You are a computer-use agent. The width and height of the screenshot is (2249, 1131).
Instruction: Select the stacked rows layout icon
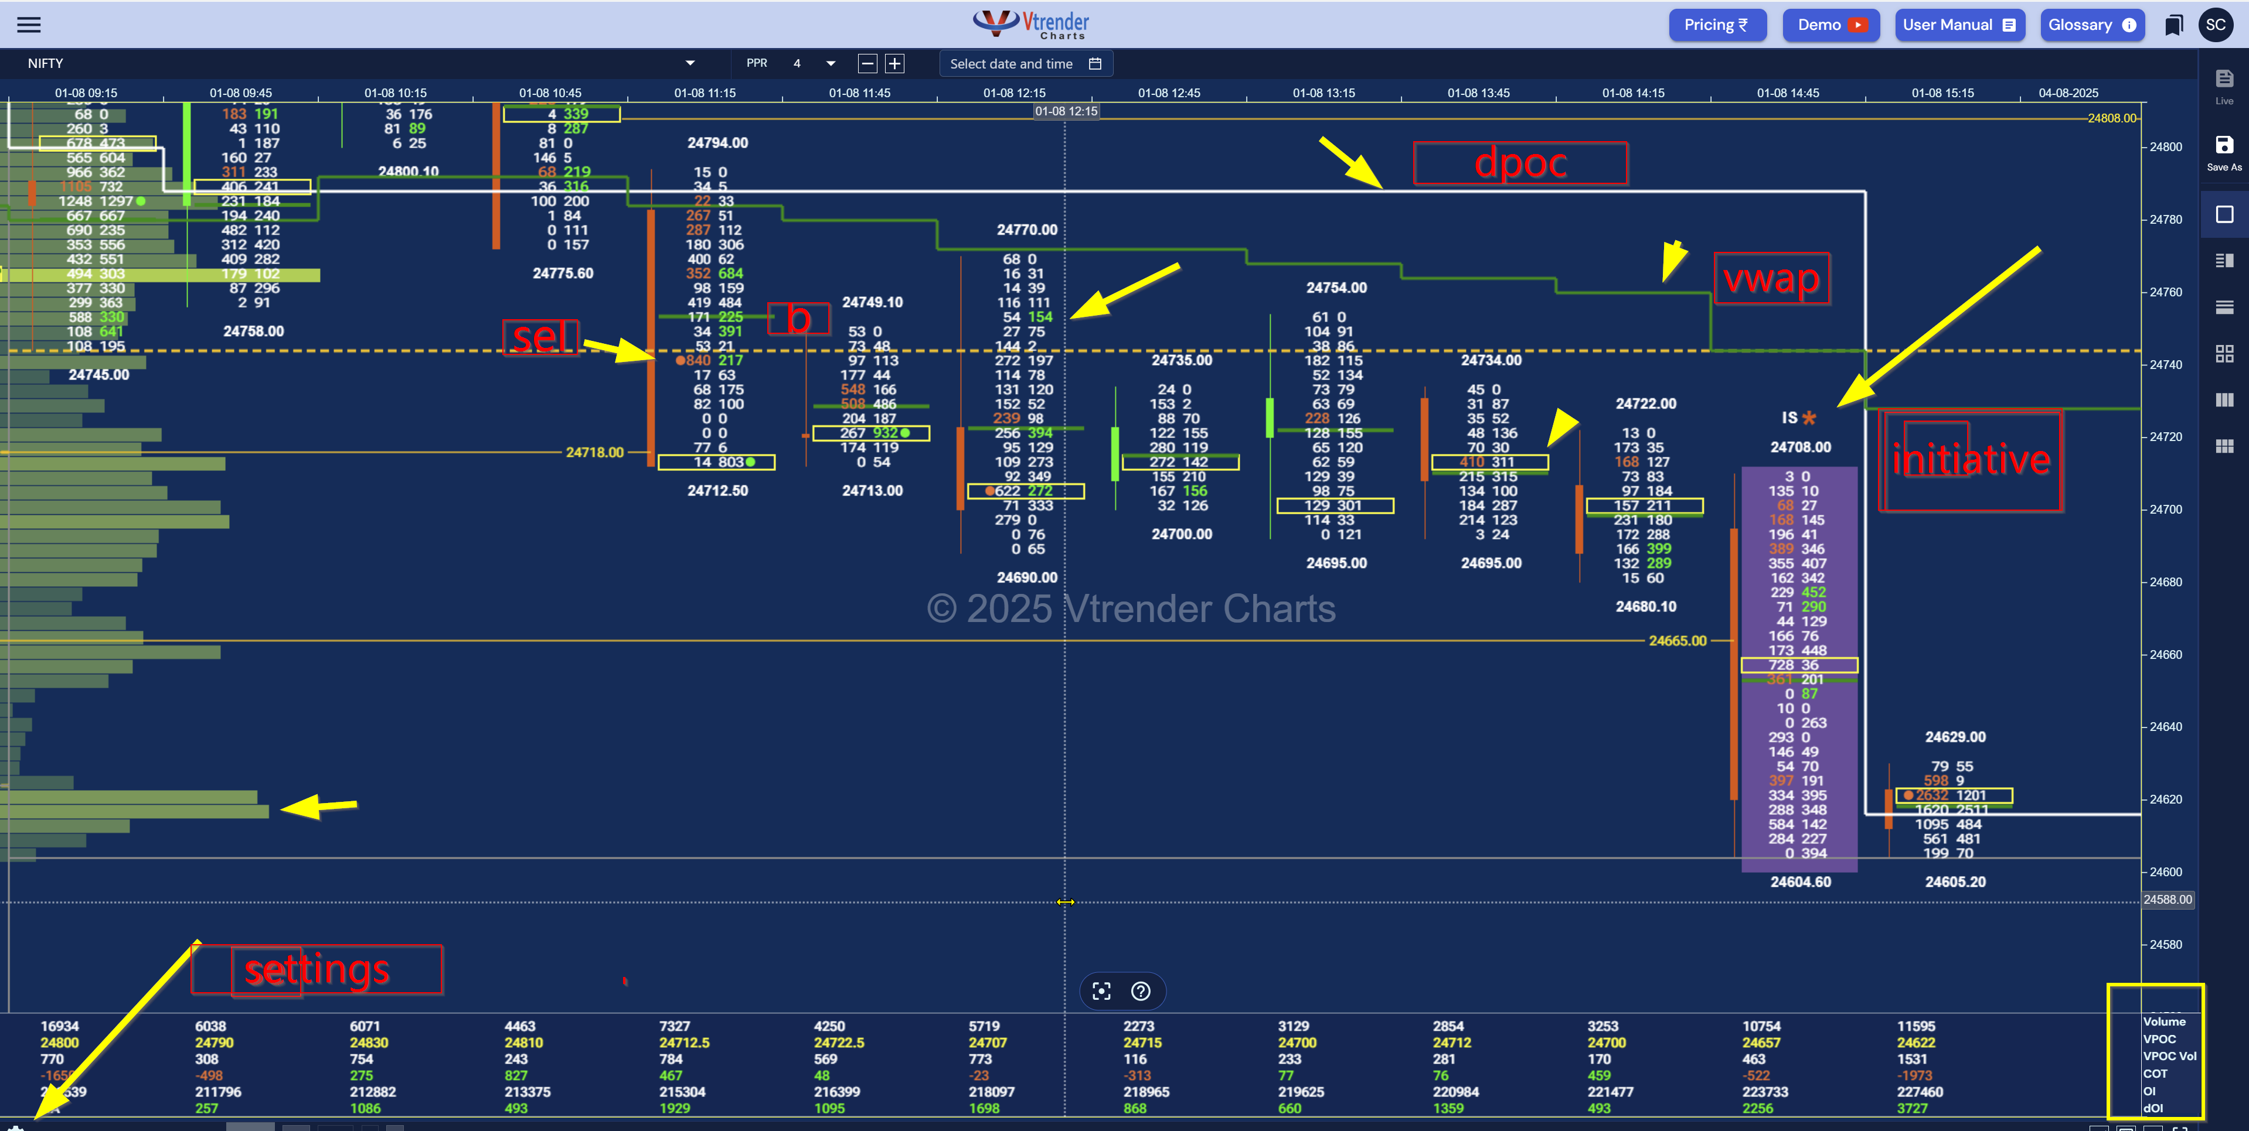2224,307
